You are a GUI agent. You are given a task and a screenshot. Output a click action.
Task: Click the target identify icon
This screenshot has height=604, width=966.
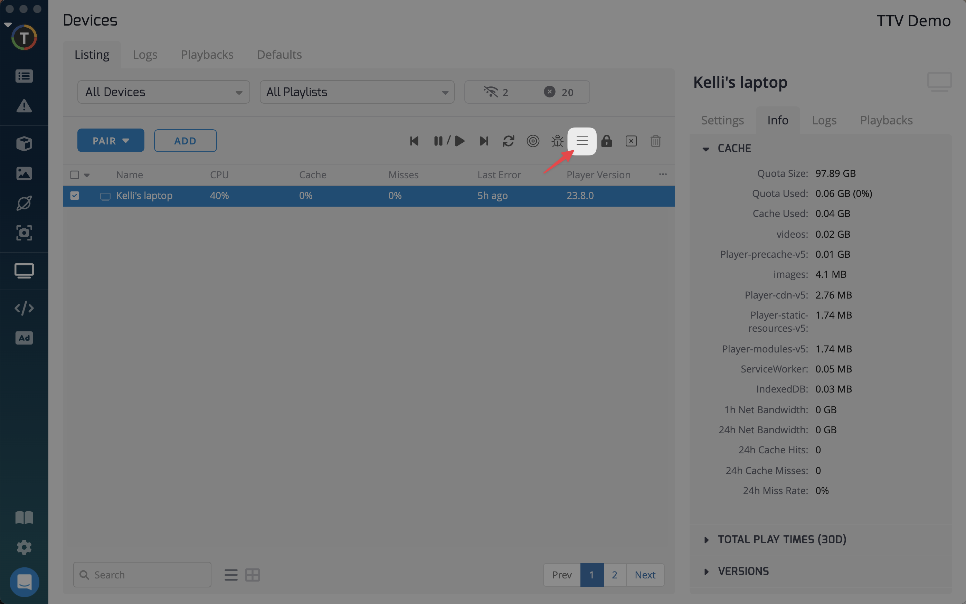533,141
